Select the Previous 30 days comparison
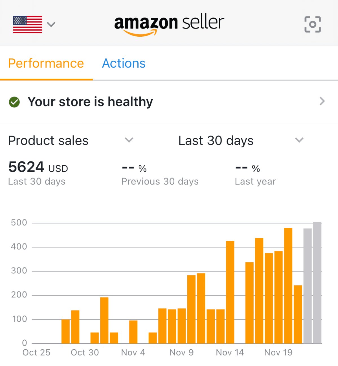338x366 pixels. [x=160, y=175]
